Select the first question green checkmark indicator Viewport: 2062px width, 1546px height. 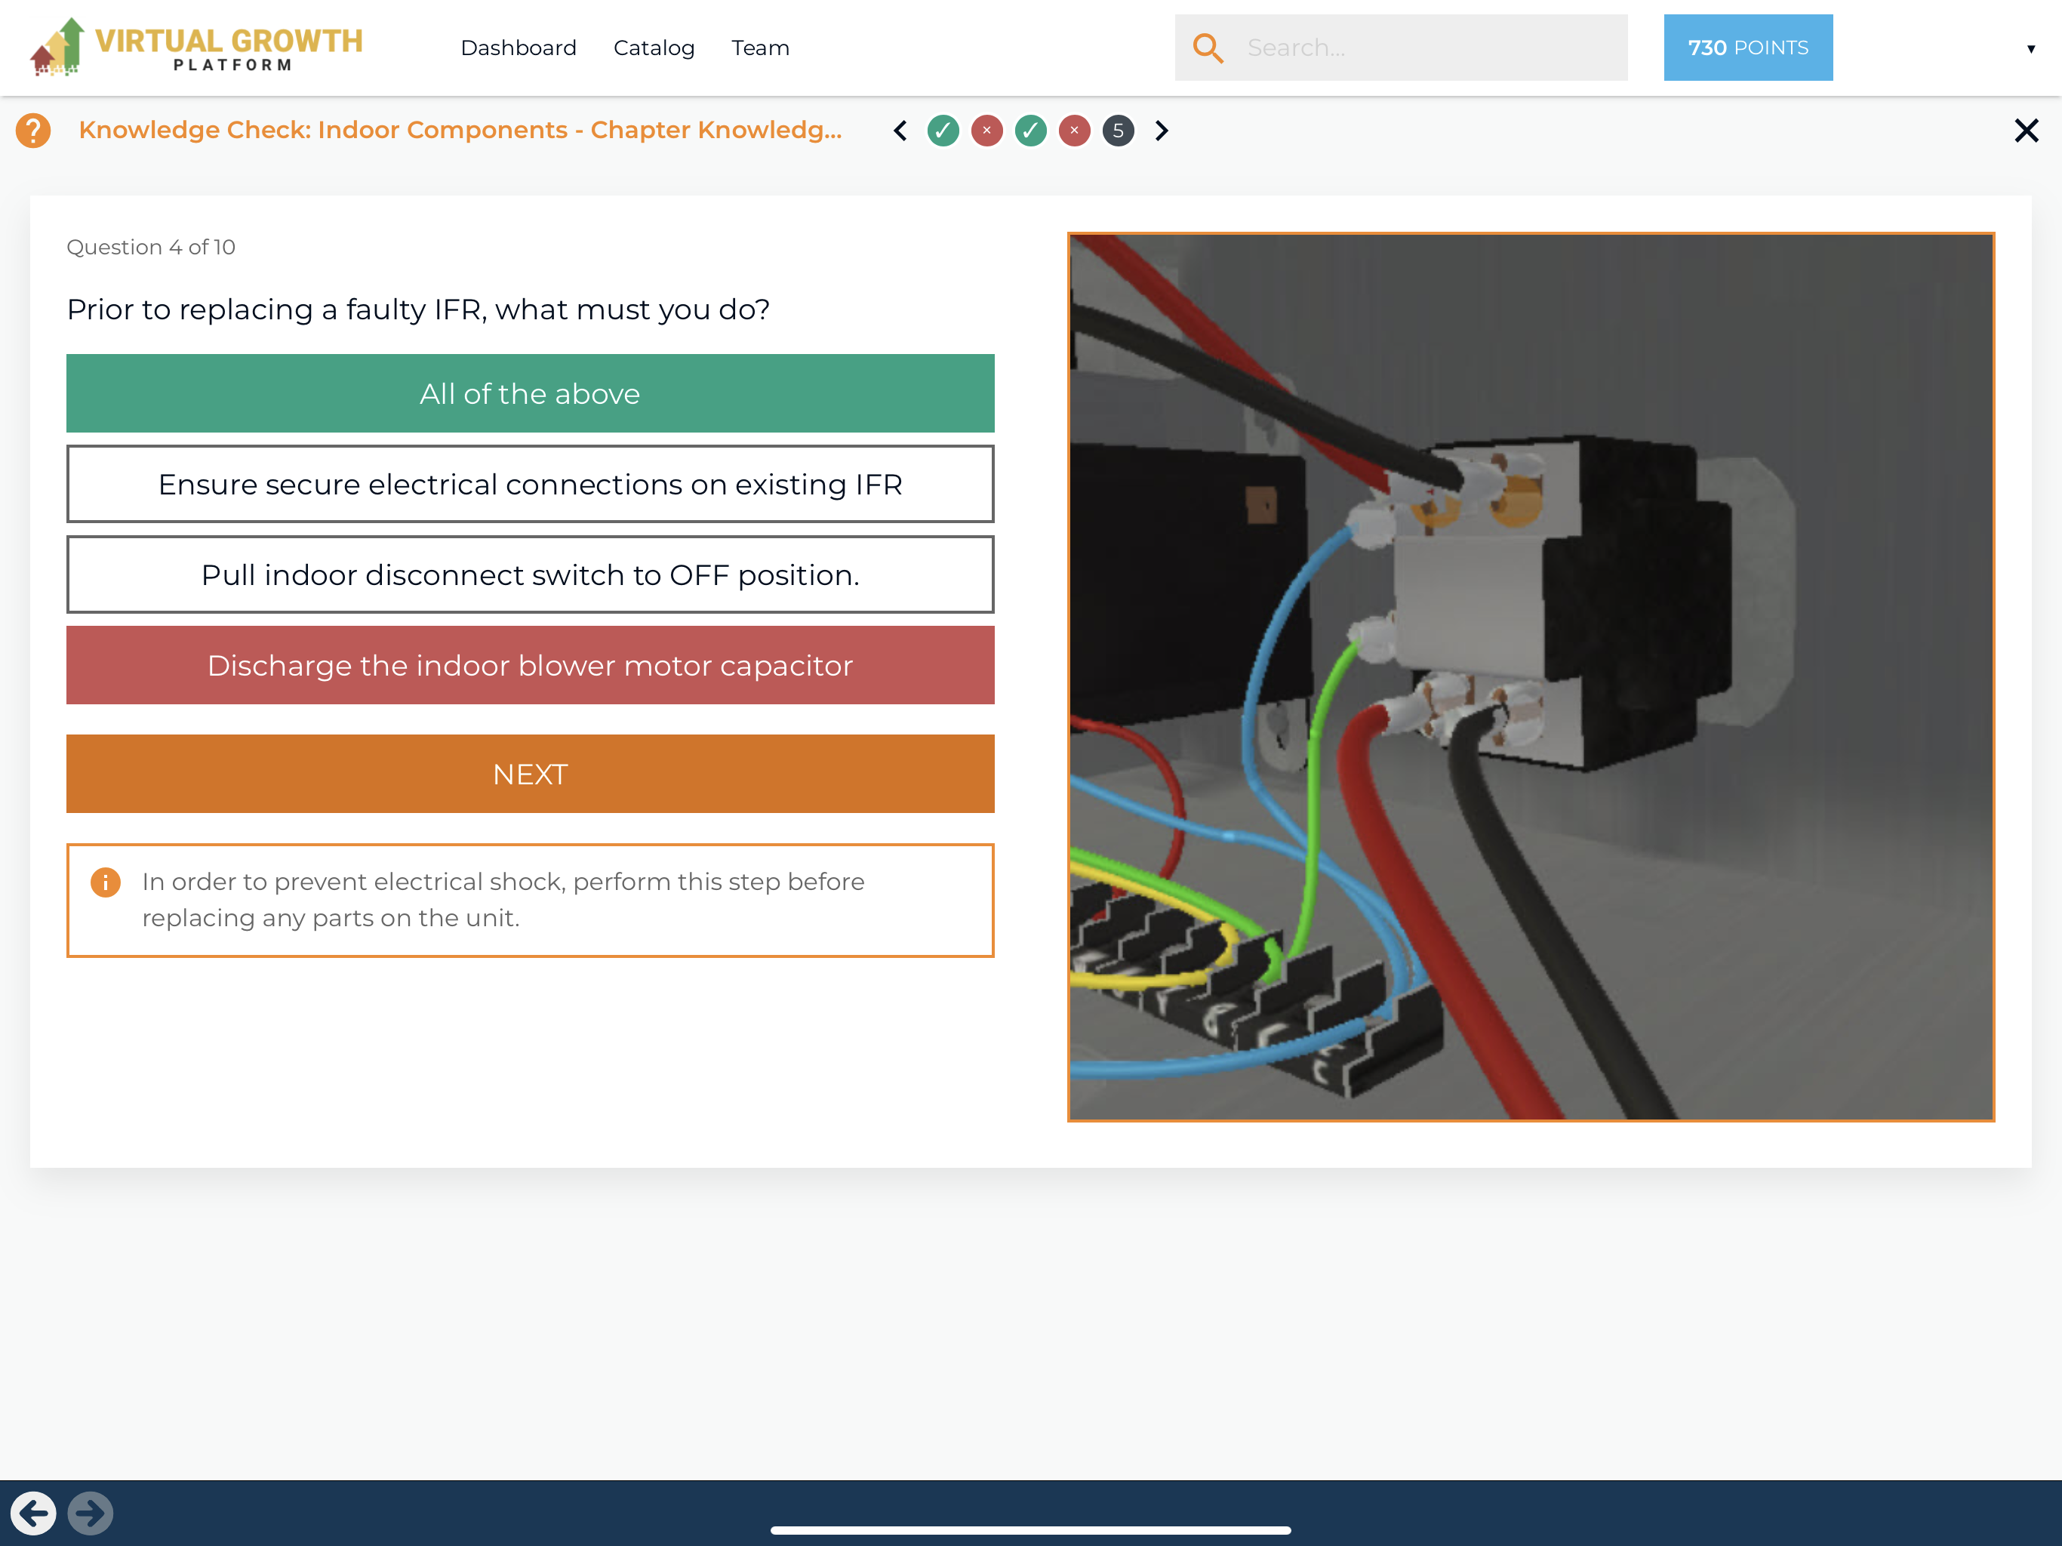click(x=943, y=131)
